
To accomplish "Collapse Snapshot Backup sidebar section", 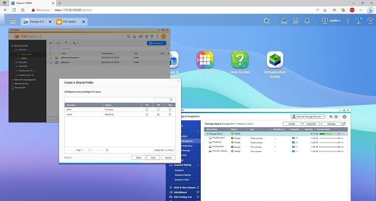I will click(198, 165).
